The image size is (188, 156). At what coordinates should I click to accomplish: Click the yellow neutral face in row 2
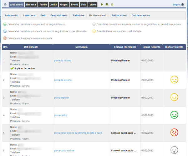[x=174, y=80]
